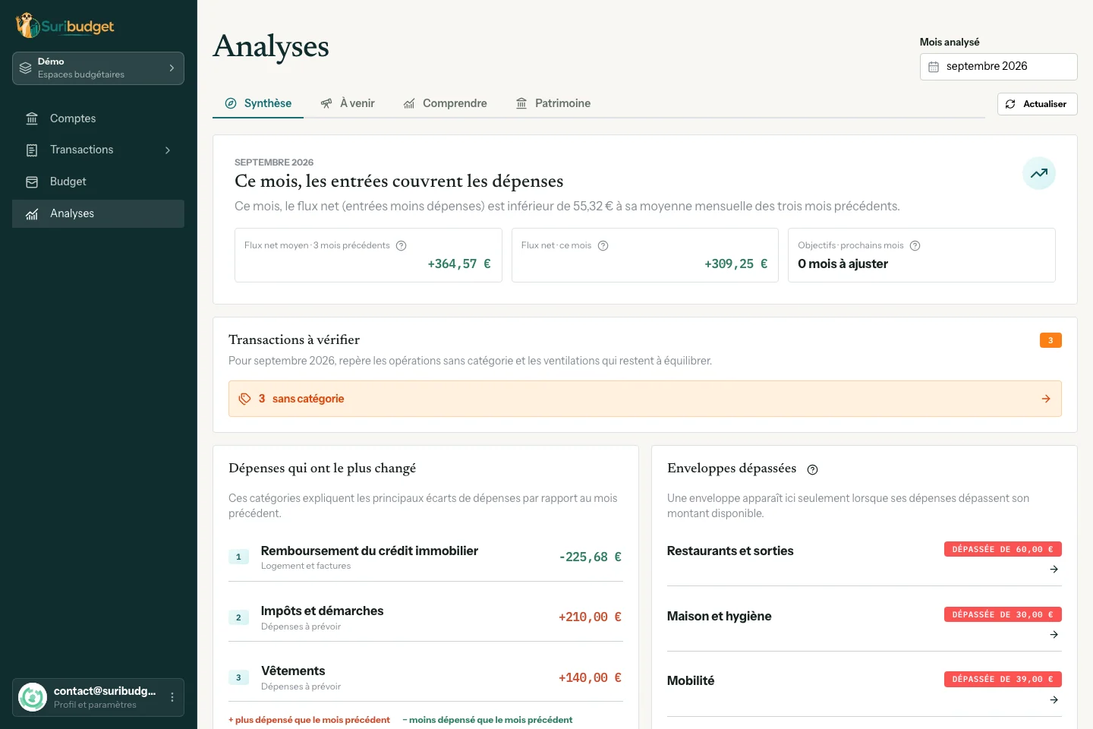Click Remboursement du crédit immobilier row

426,557
